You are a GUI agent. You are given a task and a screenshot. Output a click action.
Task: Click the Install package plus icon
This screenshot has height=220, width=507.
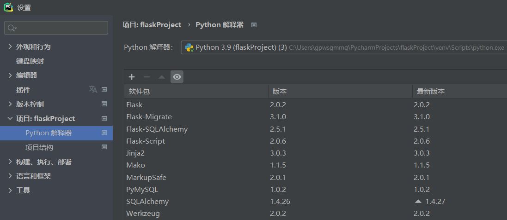[132, 77]
